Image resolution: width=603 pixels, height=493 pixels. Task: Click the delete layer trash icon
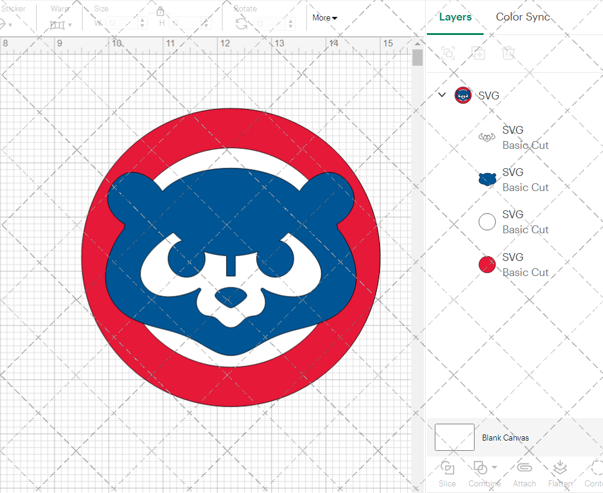coord(508,53)
